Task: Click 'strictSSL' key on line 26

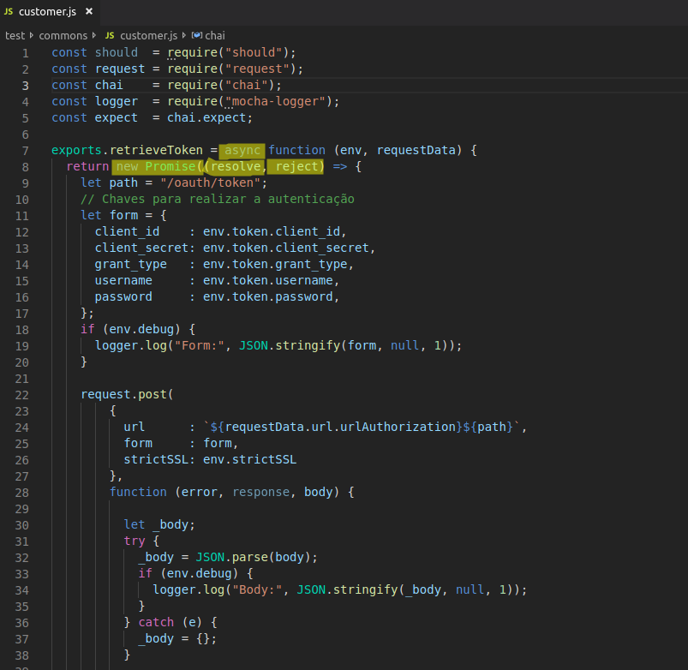Action: [156, 460]
